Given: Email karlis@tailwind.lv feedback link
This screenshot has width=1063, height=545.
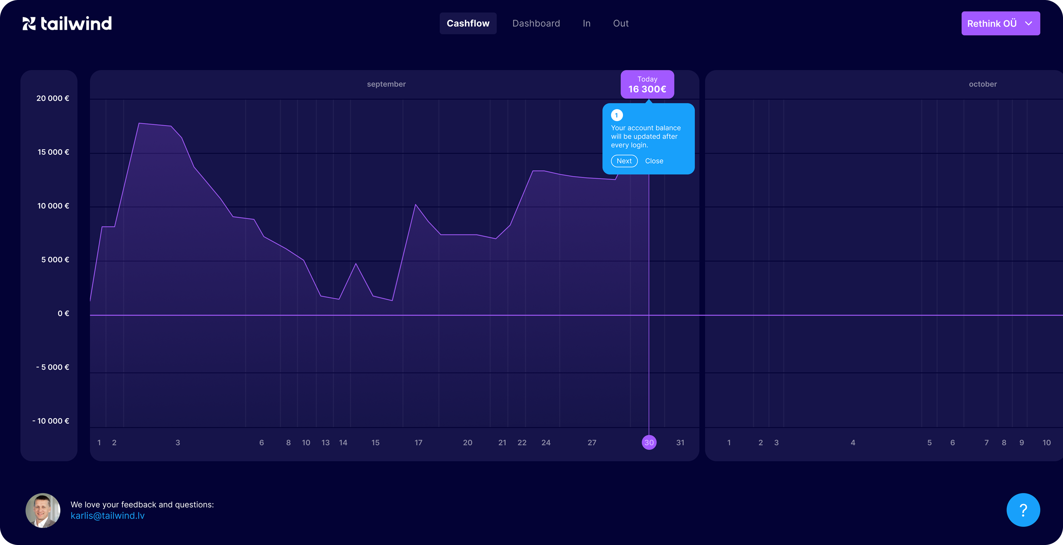Looking at the screenshot, I should click(x=107, y=516).
